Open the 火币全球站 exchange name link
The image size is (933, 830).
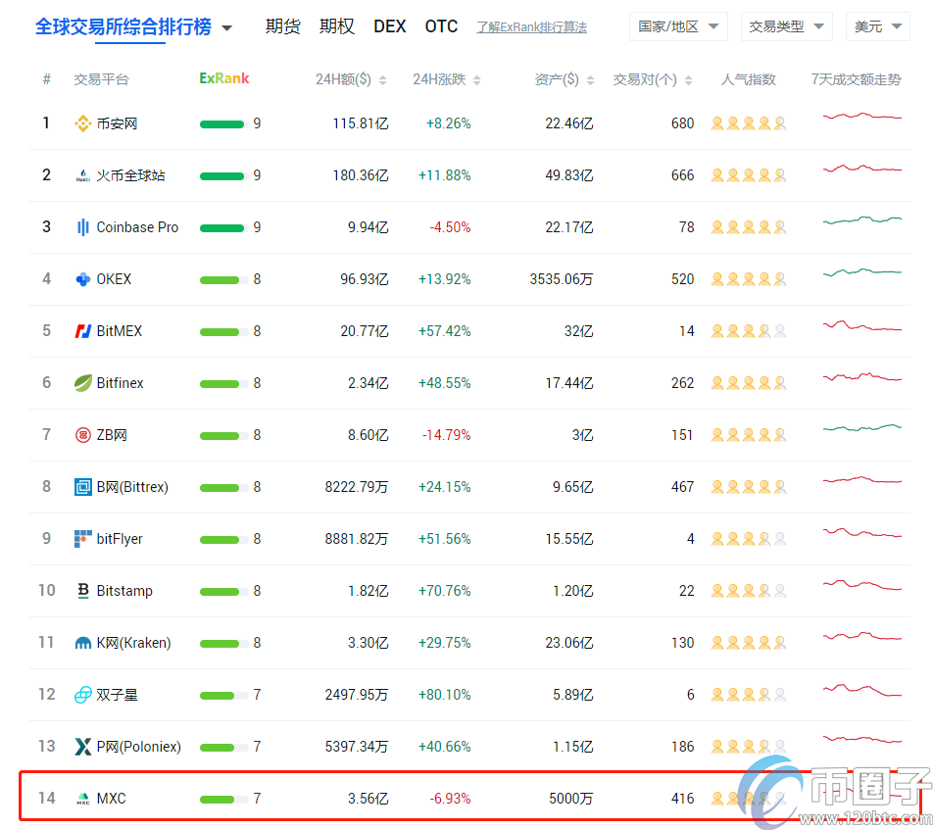coord(131,175)
